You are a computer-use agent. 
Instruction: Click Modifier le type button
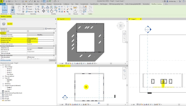point(50,29)
